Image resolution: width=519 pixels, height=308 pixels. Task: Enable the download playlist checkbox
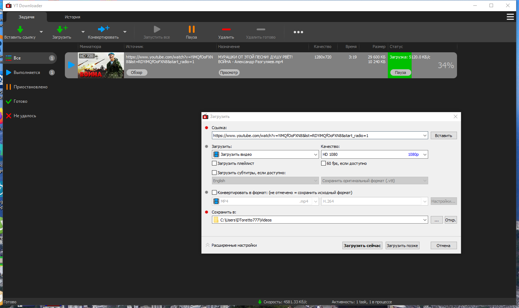pos(214,163)
